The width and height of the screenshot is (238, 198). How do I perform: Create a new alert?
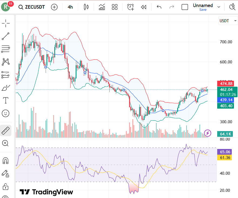pyautogui.click(x=130, y=7)
